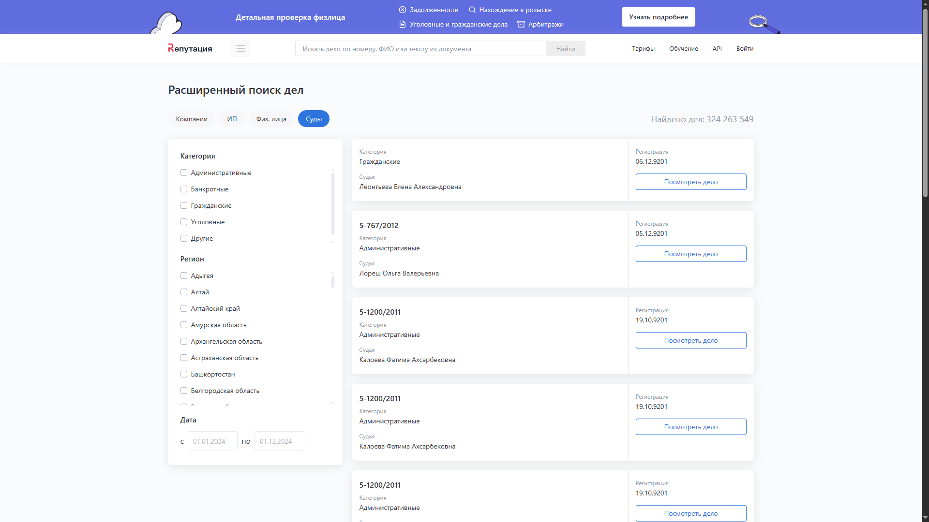Click the Регион list scrollbar thumb
The width and height of the screenshot is (929, 522).
(333, 281)
